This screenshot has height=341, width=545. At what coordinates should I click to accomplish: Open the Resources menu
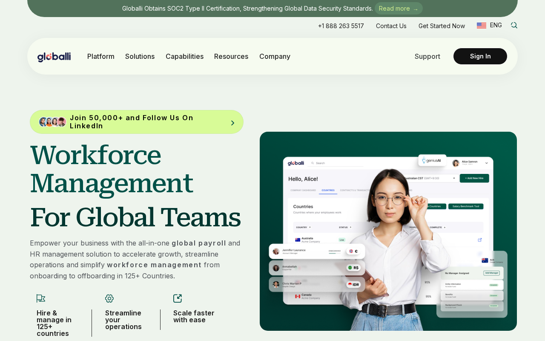coord(231,56)
